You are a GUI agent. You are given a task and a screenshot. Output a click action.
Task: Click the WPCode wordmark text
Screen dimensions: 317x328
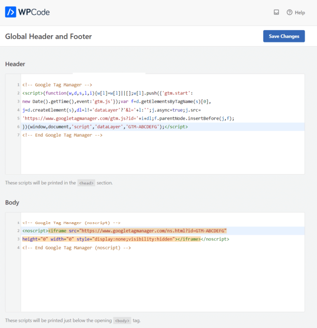pos(34,12)
